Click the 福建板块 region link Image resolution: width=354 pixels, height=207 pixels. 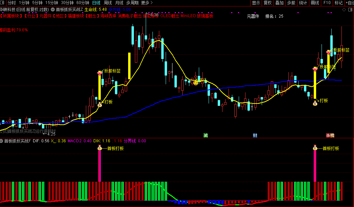point(76,16)
